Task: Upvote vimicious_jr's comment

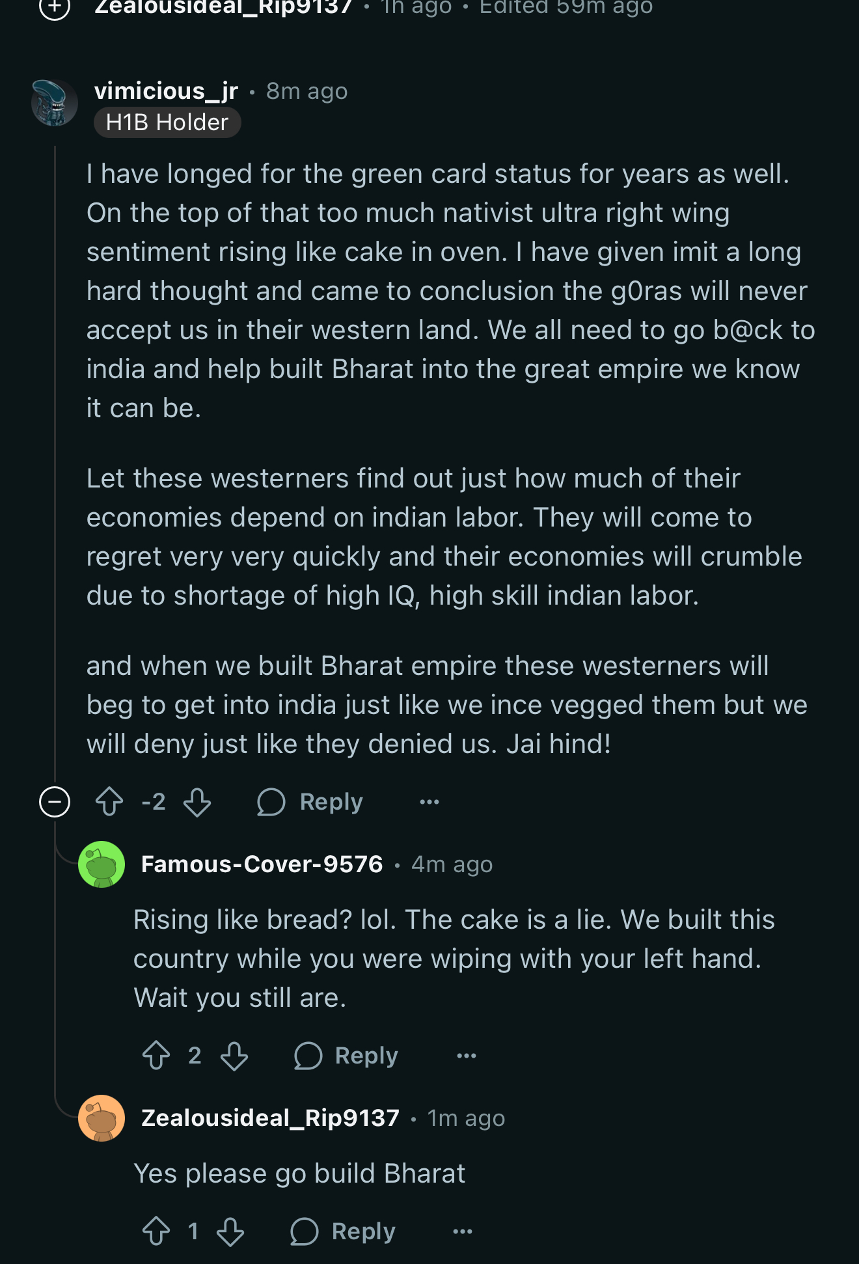Action: coord(109,802)
